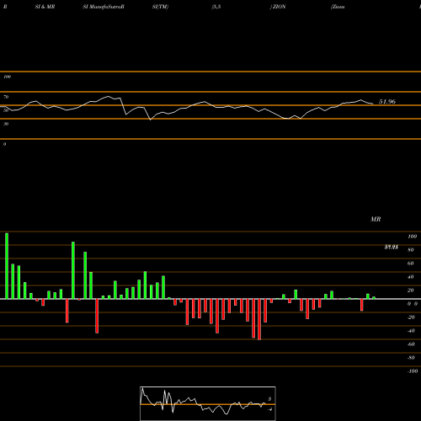Viewport: 421px width, 421px height.
Task: Click the MR panel label
Action: pyautogui.click(x=376, y=219)
